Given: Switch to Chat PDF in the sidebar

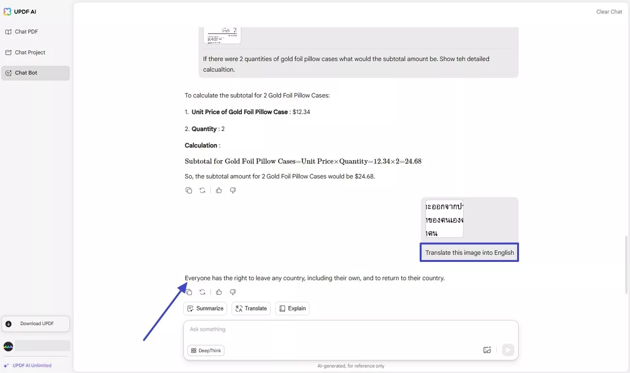Looking at the screenshot, I should click(26, 31).
